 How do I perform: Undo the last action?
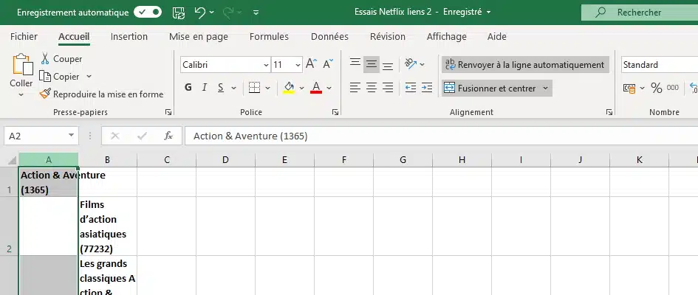(x=200, y=13)
